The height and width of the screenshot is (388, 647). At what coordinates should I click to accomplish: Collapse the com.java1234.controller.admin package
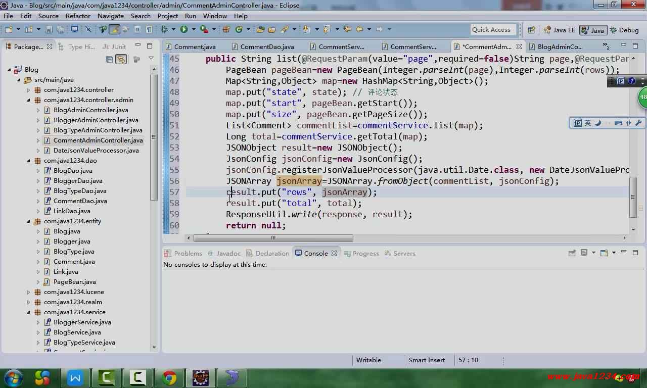tap(29, 100)
